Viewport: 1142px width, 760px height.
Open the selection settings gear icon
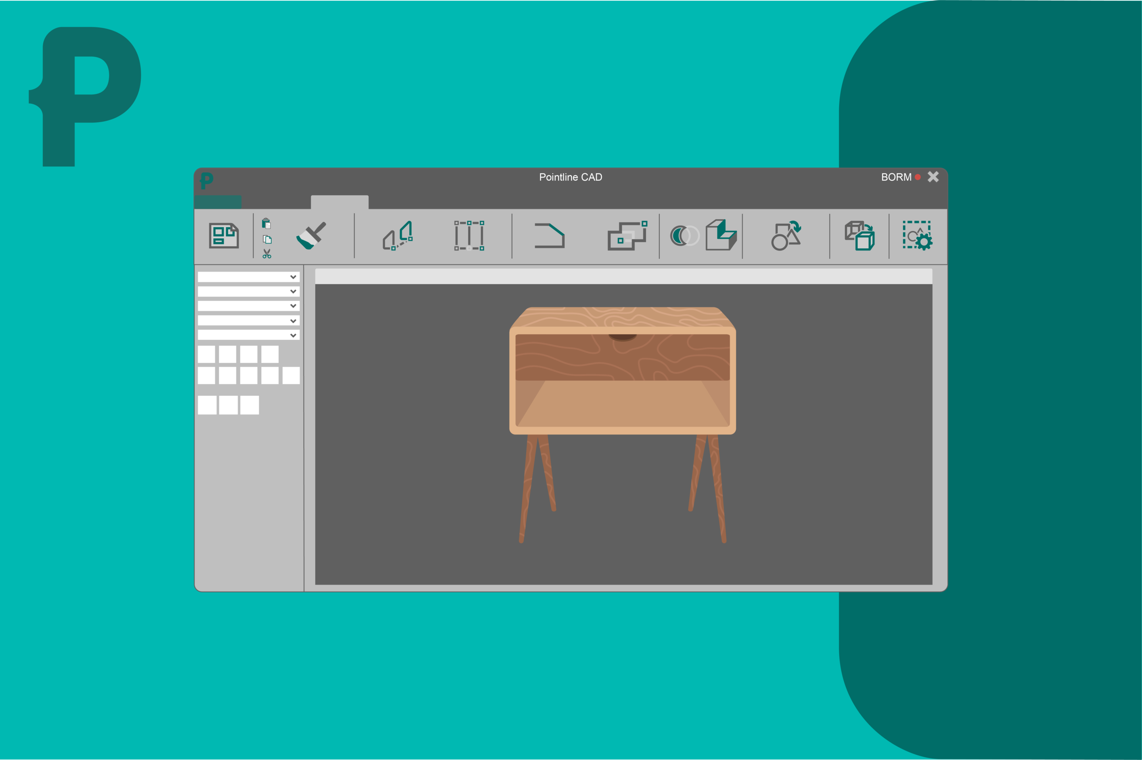[917, 235]
